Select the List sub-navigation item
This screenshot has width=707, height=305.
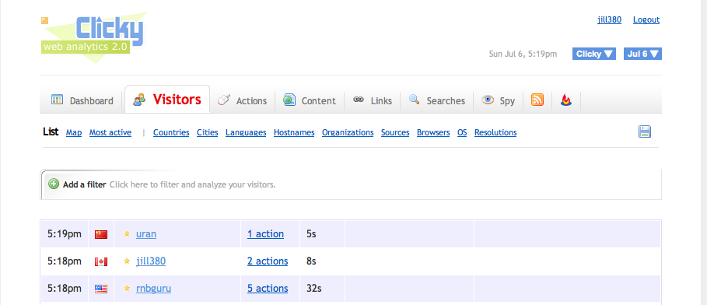click(51, 131)
